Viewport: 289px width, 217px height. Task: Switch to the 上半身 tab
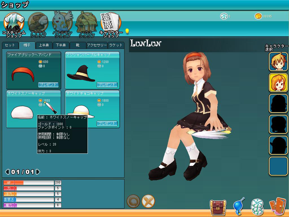tap(44, 45)
